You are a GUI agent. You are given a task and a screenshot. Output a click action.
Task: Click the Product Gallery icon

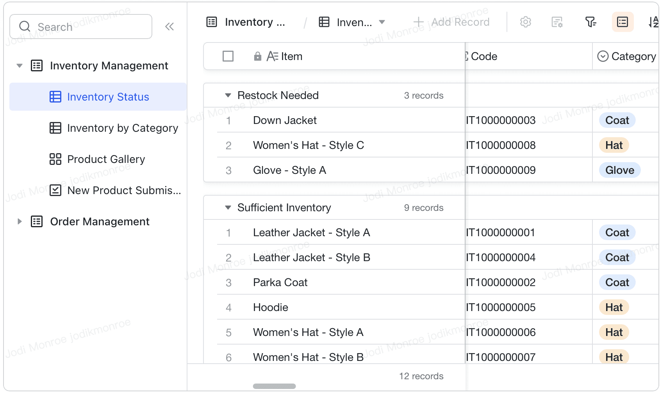55,159
